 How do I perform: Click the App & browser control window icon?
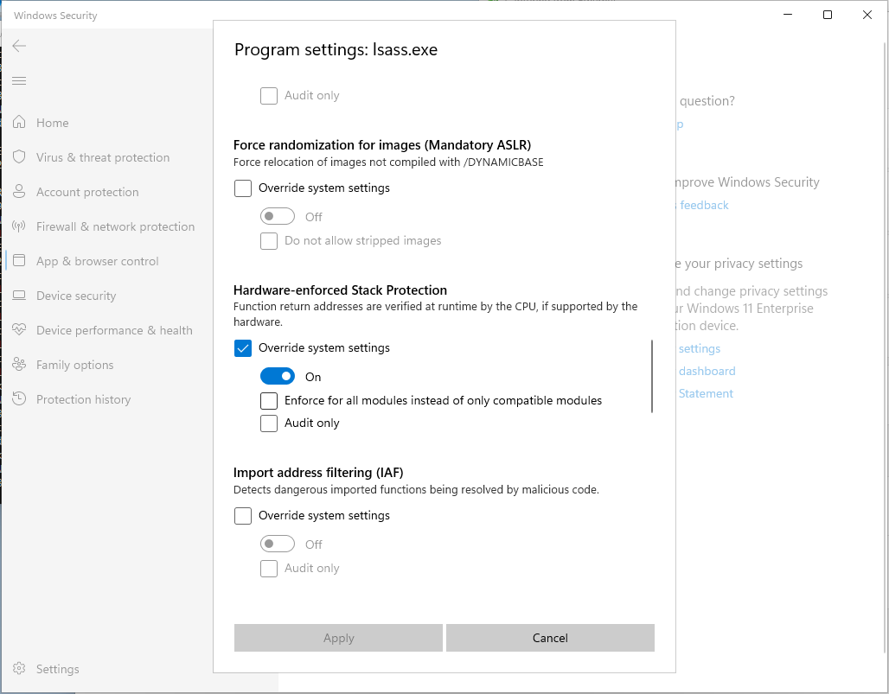pos(19,261)
